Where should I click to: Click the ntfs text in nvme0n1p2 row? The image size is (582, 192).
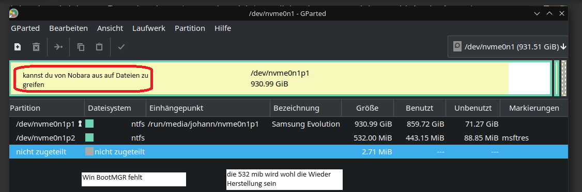click(x=137, y=138)
